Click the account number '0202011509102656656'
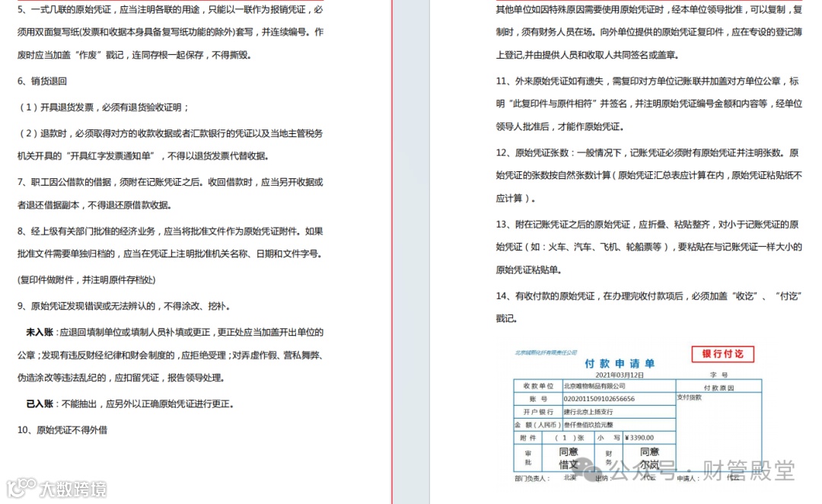 (599, 399)
